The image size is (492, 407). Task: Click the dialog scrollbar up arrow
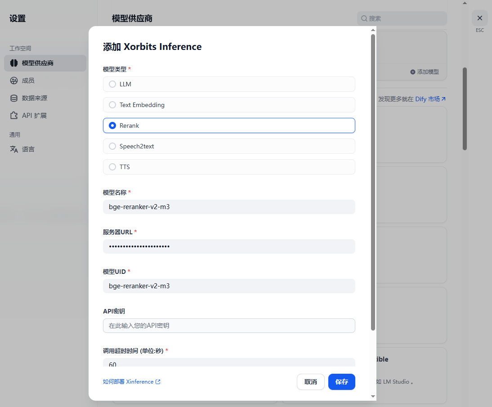[373, 30]
